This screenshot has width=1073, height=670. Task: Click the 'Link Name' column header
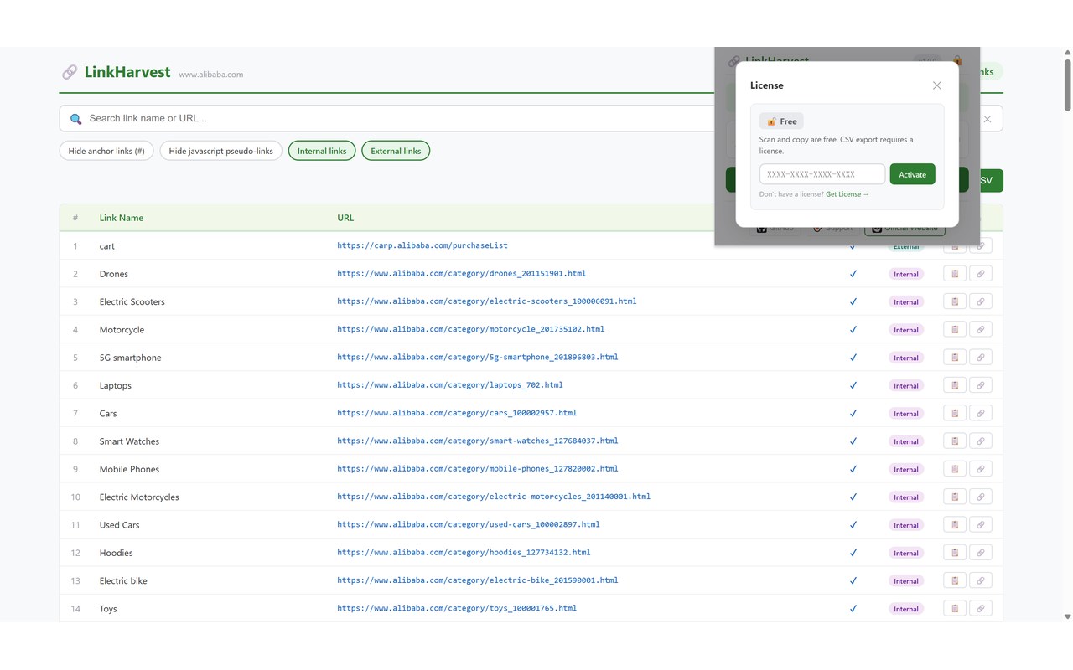[122, 218]
